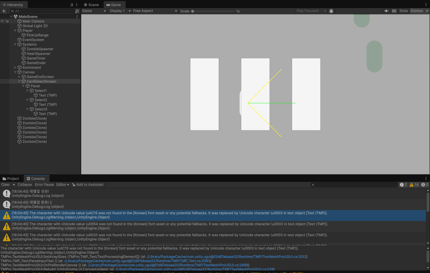Click the cube icon of PickUpRange
The height and width of the screenshot is (273, 430).
tap(24, 35)
